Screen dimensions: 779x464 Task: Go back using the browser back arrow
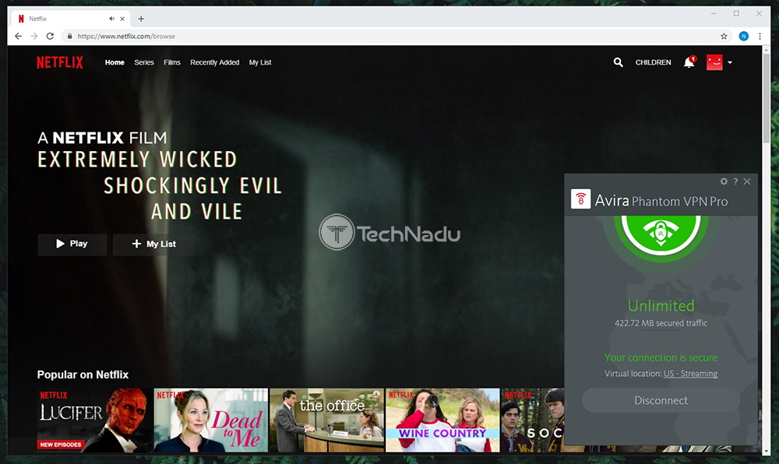pyautogui.click(x=19, y=37)
